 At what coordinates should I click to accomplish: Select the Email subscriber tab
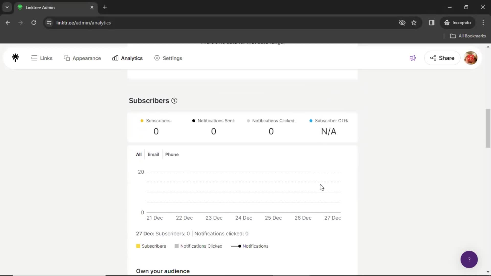(x=153, y=154)
